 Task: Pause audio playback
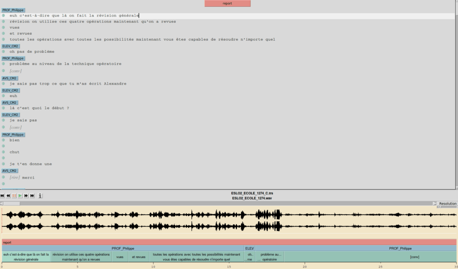click(14, 196)
